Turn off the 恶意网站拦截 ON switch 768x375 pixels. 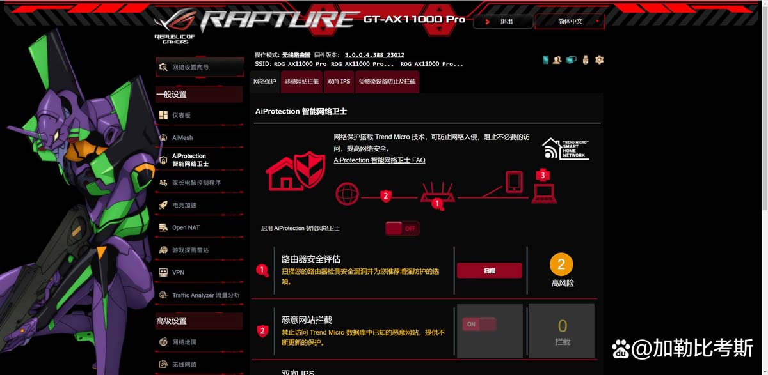coord(479,325)
